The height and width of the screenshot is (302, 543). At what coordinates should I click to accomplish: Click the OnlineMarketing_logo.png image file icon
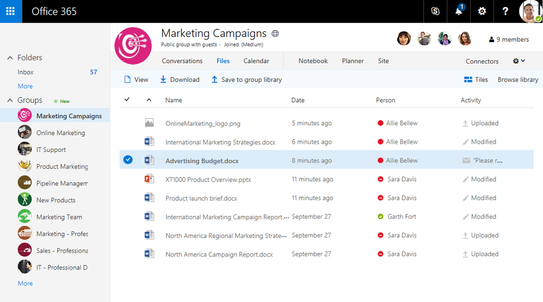click(x=149, y=122)
